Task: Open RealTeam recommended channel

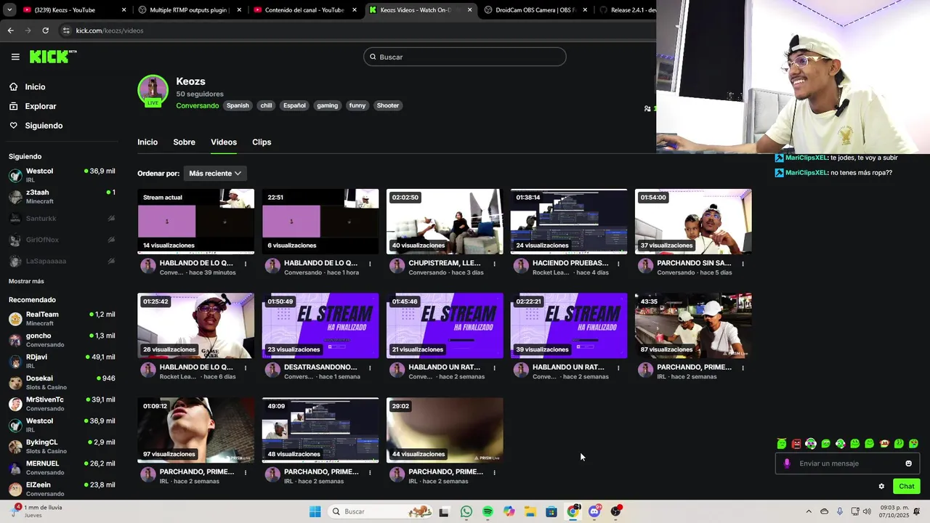Action: pos(62,318)
